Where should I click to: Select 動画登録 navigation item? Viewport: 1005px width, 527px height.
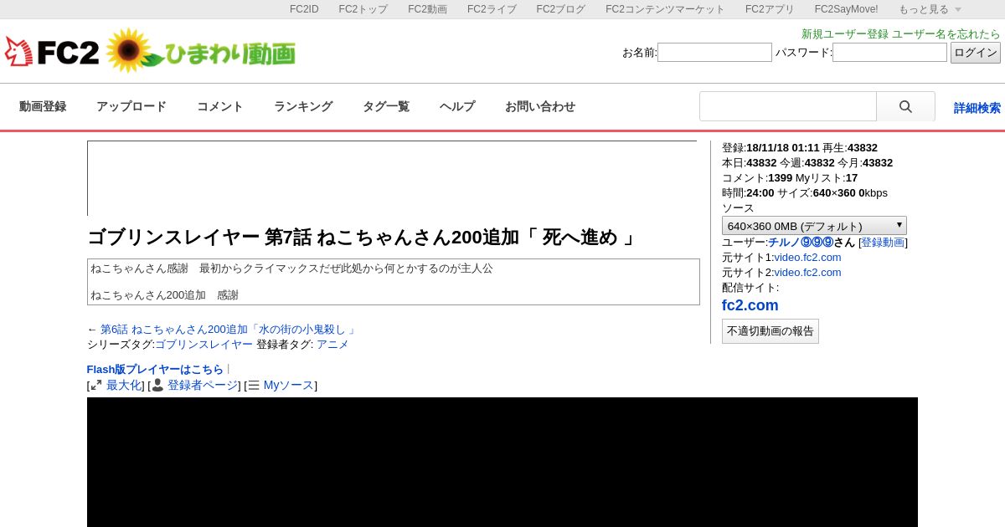[x=43, y=107]
